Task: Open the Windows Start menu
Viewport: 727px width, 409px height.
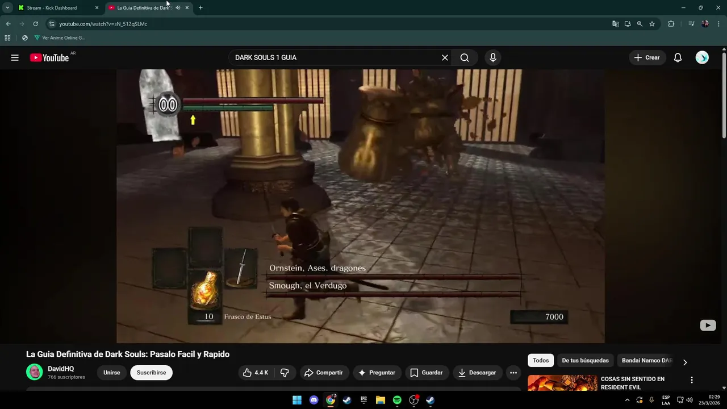Action: (297, 400)
